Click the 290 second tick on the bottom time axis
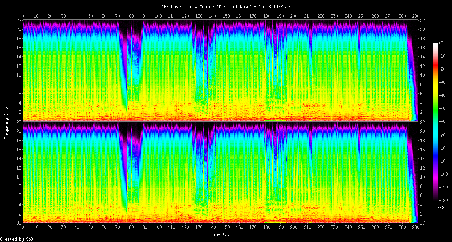This screenshot has height=242, width=452. pos(416,227)
